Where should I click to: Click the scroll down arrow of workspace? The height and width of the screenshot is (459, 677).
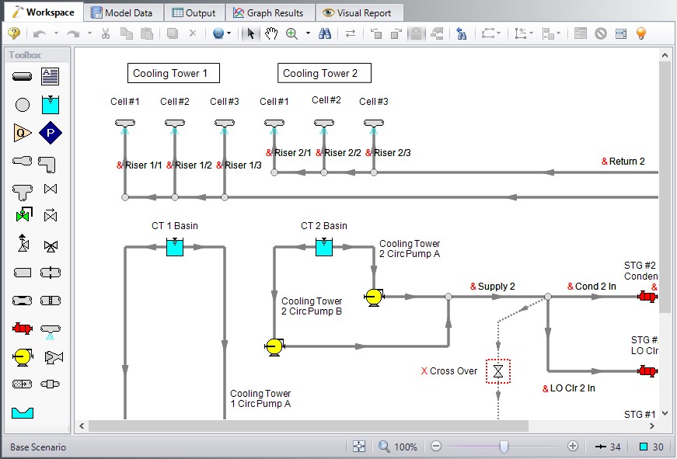coord(665,413)
